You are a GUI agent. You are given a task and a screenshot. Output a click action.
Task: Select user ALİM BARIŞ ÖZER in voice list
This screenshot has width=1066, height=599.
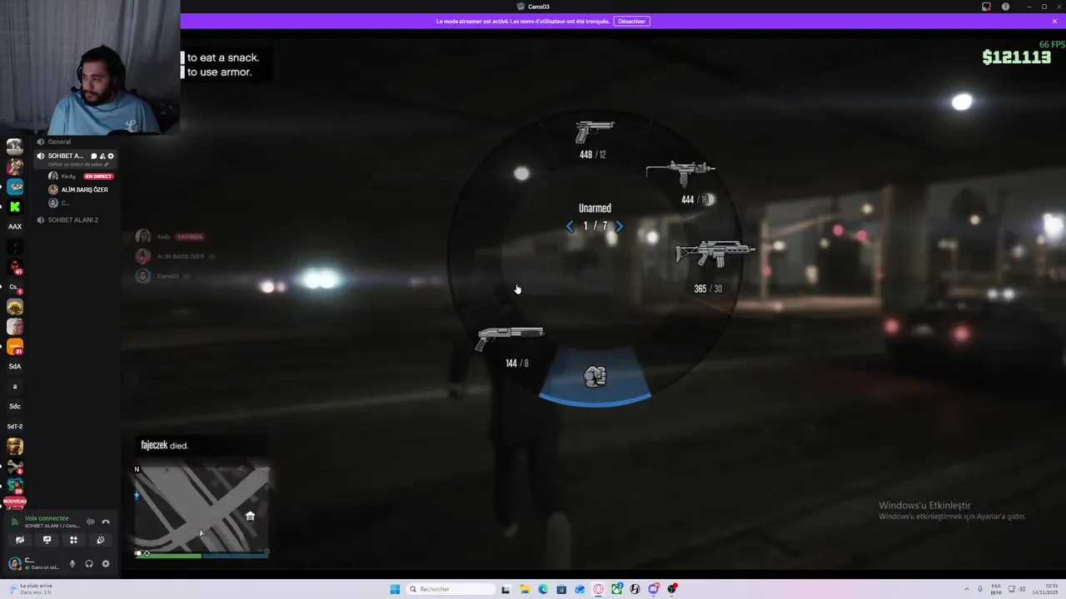click(84, 190)
